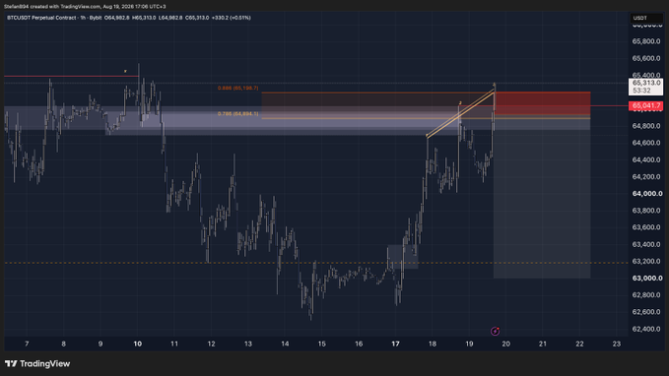This screenshot has width=669, height=376.
Task: Click the current price label 65,313.0
Action: [646, 87]
